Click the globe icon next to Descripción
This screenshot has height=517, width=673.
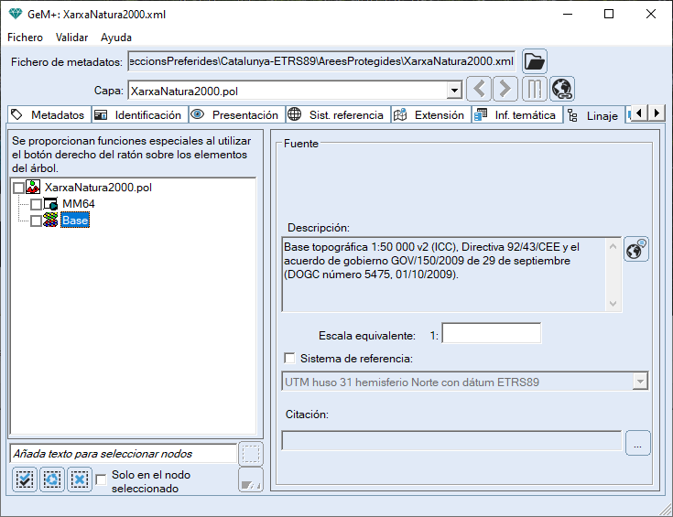(636, 250)
